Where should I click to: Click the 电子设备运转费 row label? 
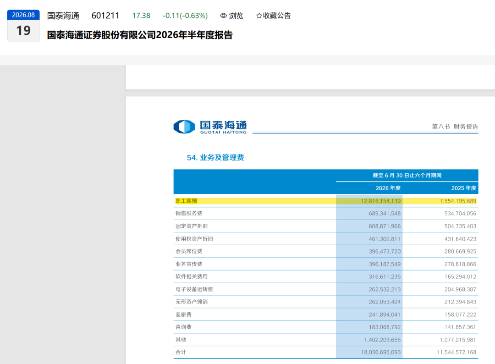click(194, 289)
